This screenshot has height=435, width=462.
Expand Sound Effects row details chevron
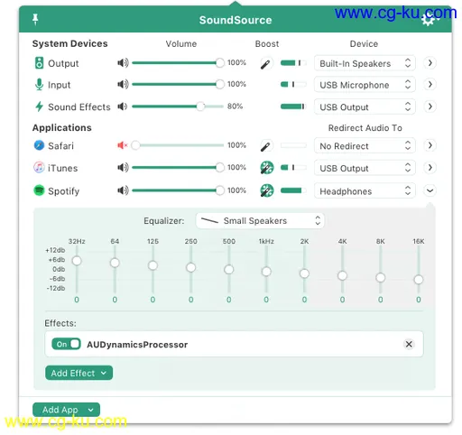point(430,106)
